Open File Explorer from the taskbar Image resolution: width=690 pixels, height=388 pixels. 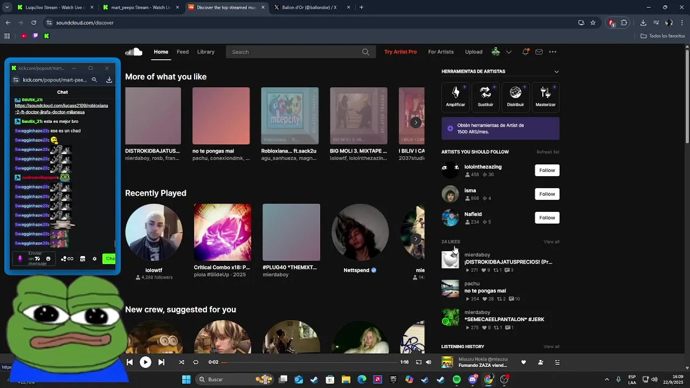(346, 379)
